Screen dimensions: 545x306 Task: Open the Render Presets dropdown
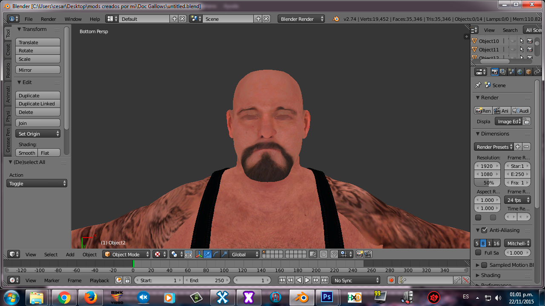tap(493, 147)
